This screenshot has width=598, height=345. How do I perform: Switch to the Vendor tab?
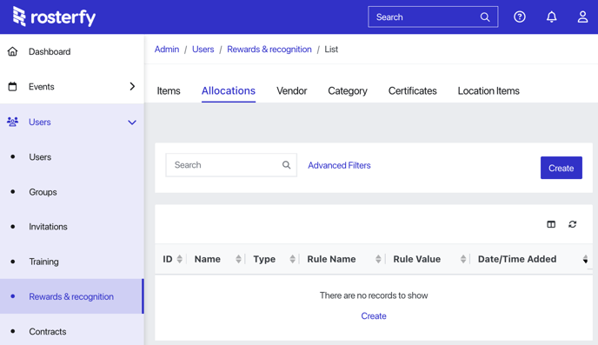pos(292,90)
